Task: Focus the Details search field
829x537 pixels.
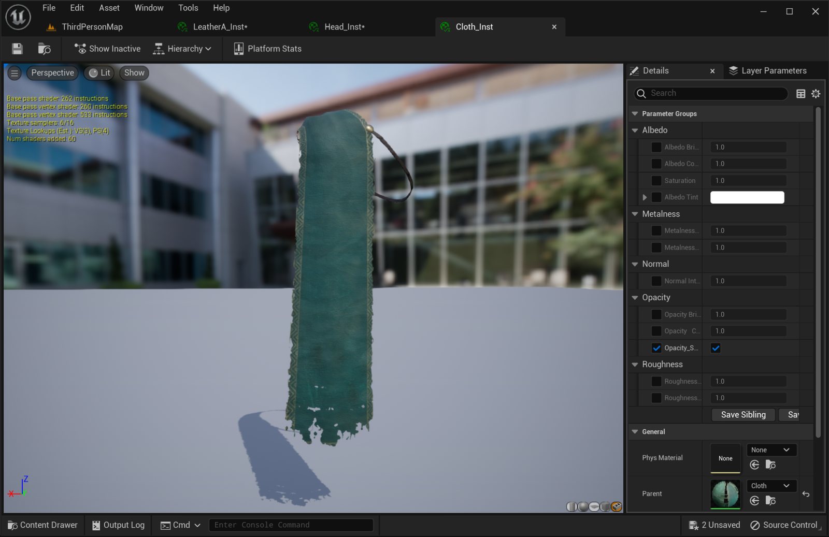Action: tap(711, 94)
